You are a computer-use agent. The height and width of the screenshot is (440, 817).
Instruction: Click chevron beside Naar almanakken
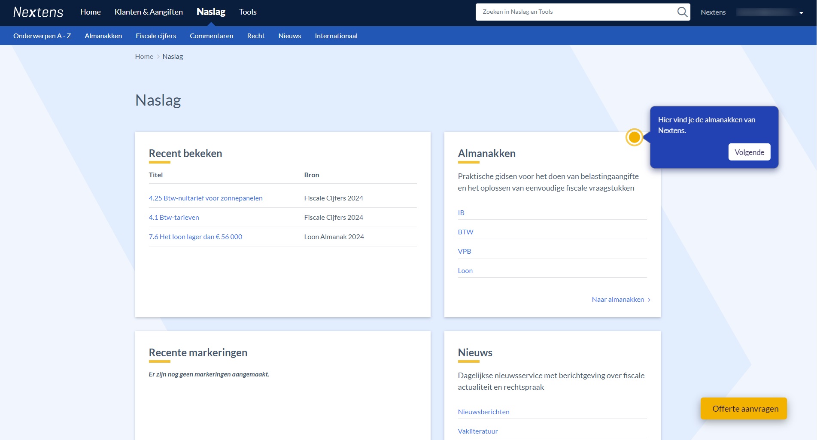coord(649,300)
